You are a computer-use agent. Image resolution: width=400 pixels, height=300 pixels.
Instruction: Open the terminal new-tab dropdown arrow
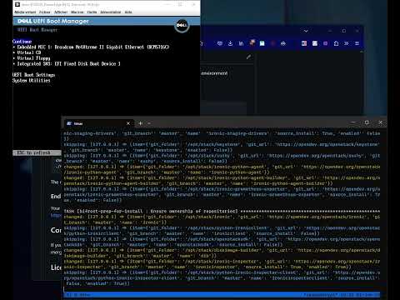pos(149,123)
